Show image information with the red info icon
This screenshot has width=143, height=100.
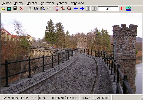coord(57,9)
